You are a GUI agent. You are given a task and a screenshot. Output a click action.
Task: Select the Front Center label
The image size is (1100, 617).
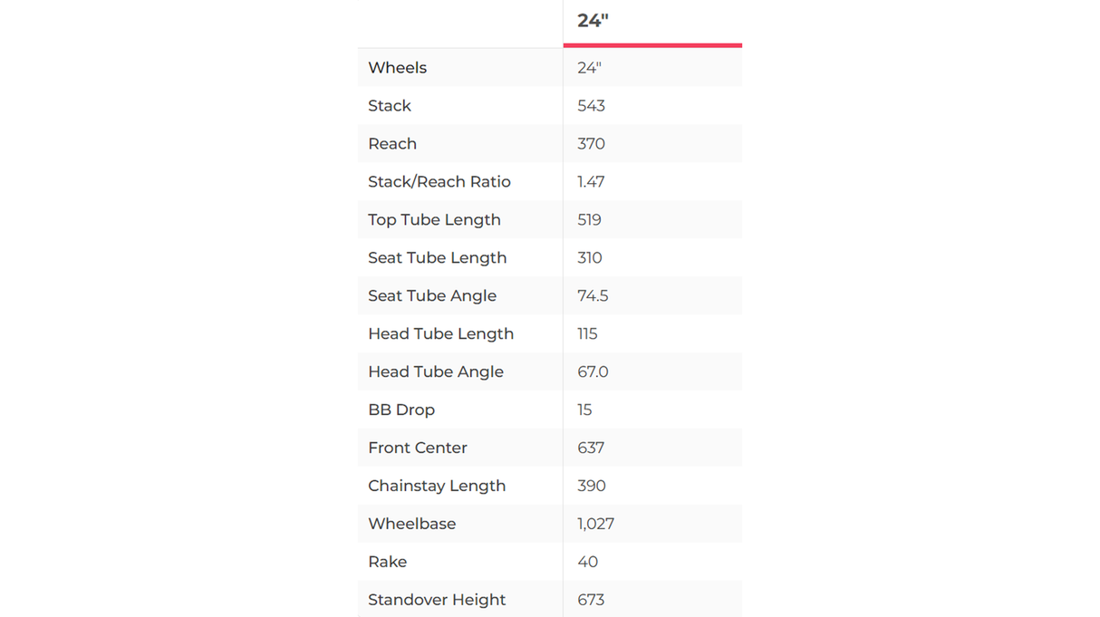pos(418,448)
